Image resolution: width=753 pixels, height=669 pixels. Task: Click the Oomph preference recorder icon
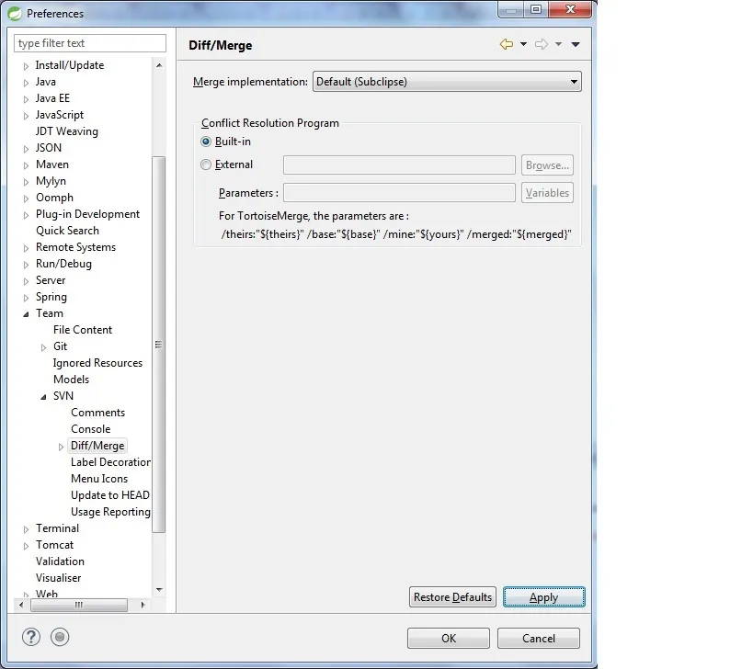(60, 638)
